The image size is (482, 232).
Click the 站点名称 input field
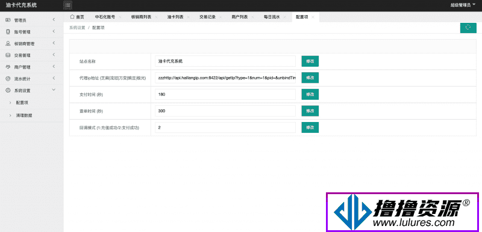[225, 61]
